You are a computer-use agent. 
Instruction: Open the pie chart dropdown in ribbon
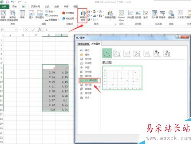89,20
